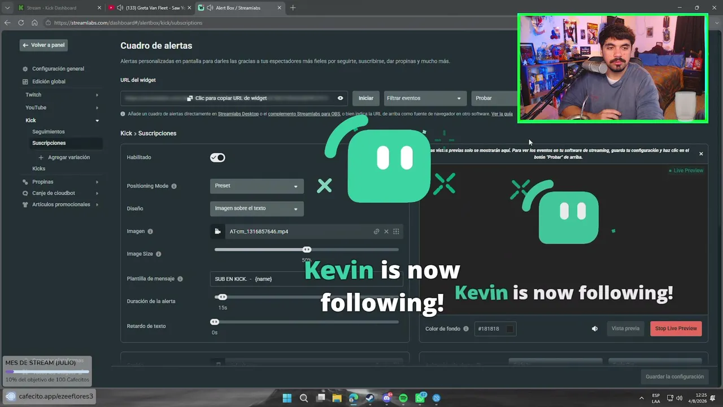The height and width of the screenshot is (407, 723).
Task: Reload the Streamlabs page
Action: coord(21,23)
